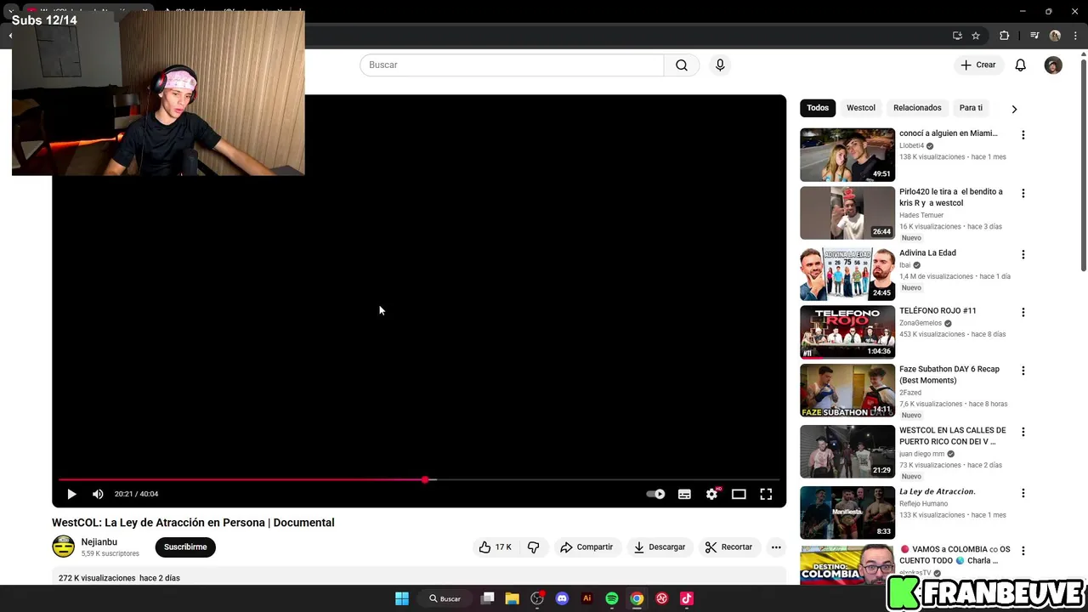The image size is (1088, 612).
Task: Open the 'La Ley de Atraccion.' thumbnail
Action: point(847,513)
